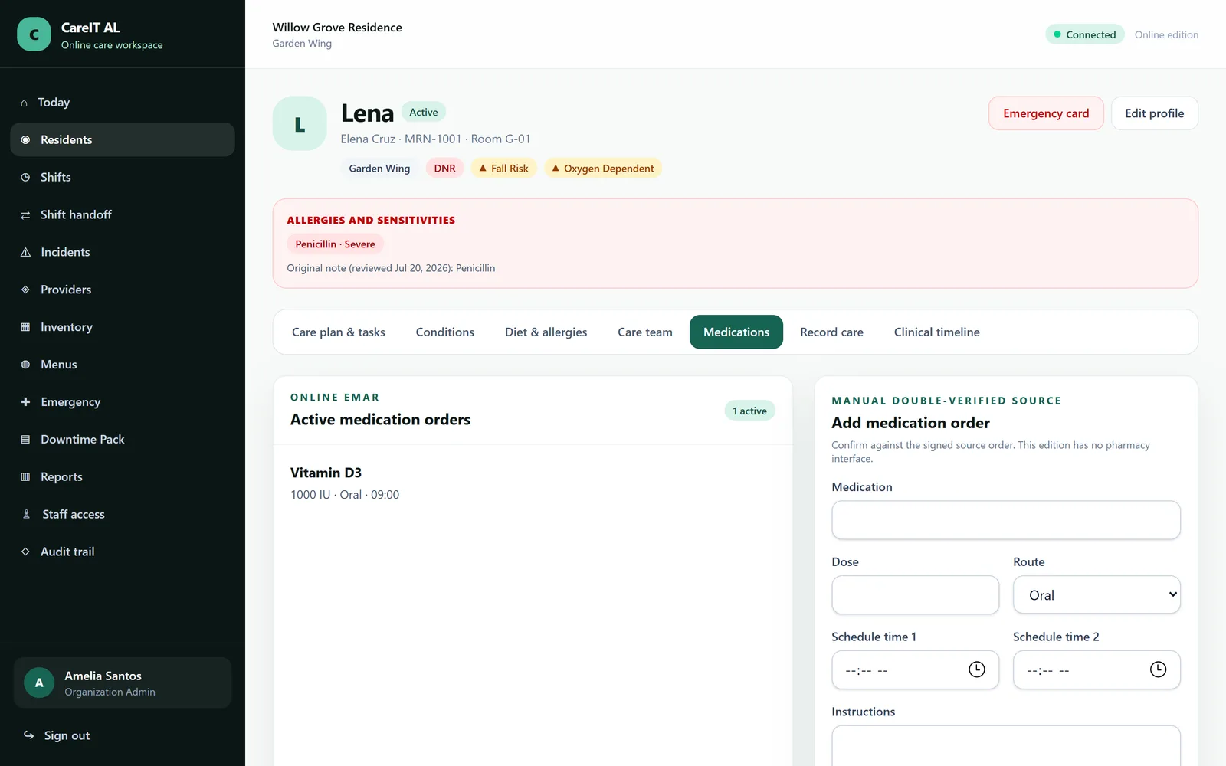Image resolution: width=1226 pixels, height=766 pixels.
Task: Click the Incidents warning triangle icon
Action: pos(25,252)
